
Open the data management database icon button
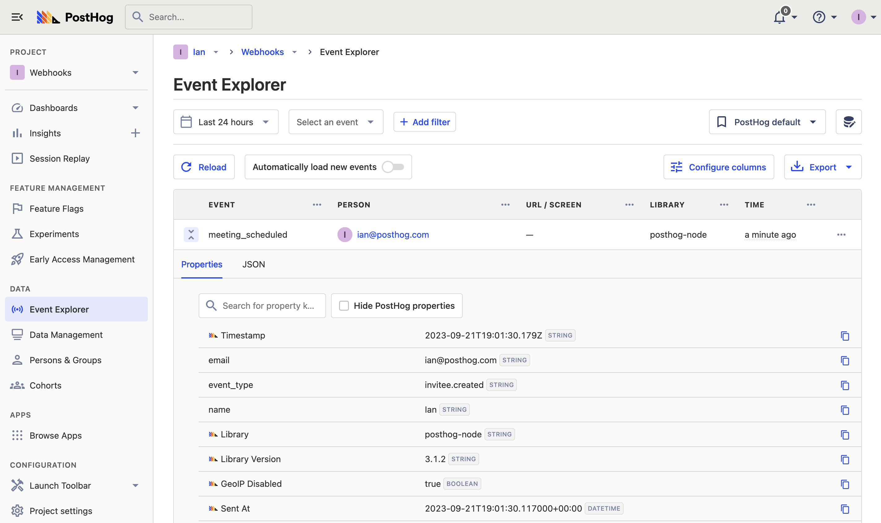click(849, 122)
